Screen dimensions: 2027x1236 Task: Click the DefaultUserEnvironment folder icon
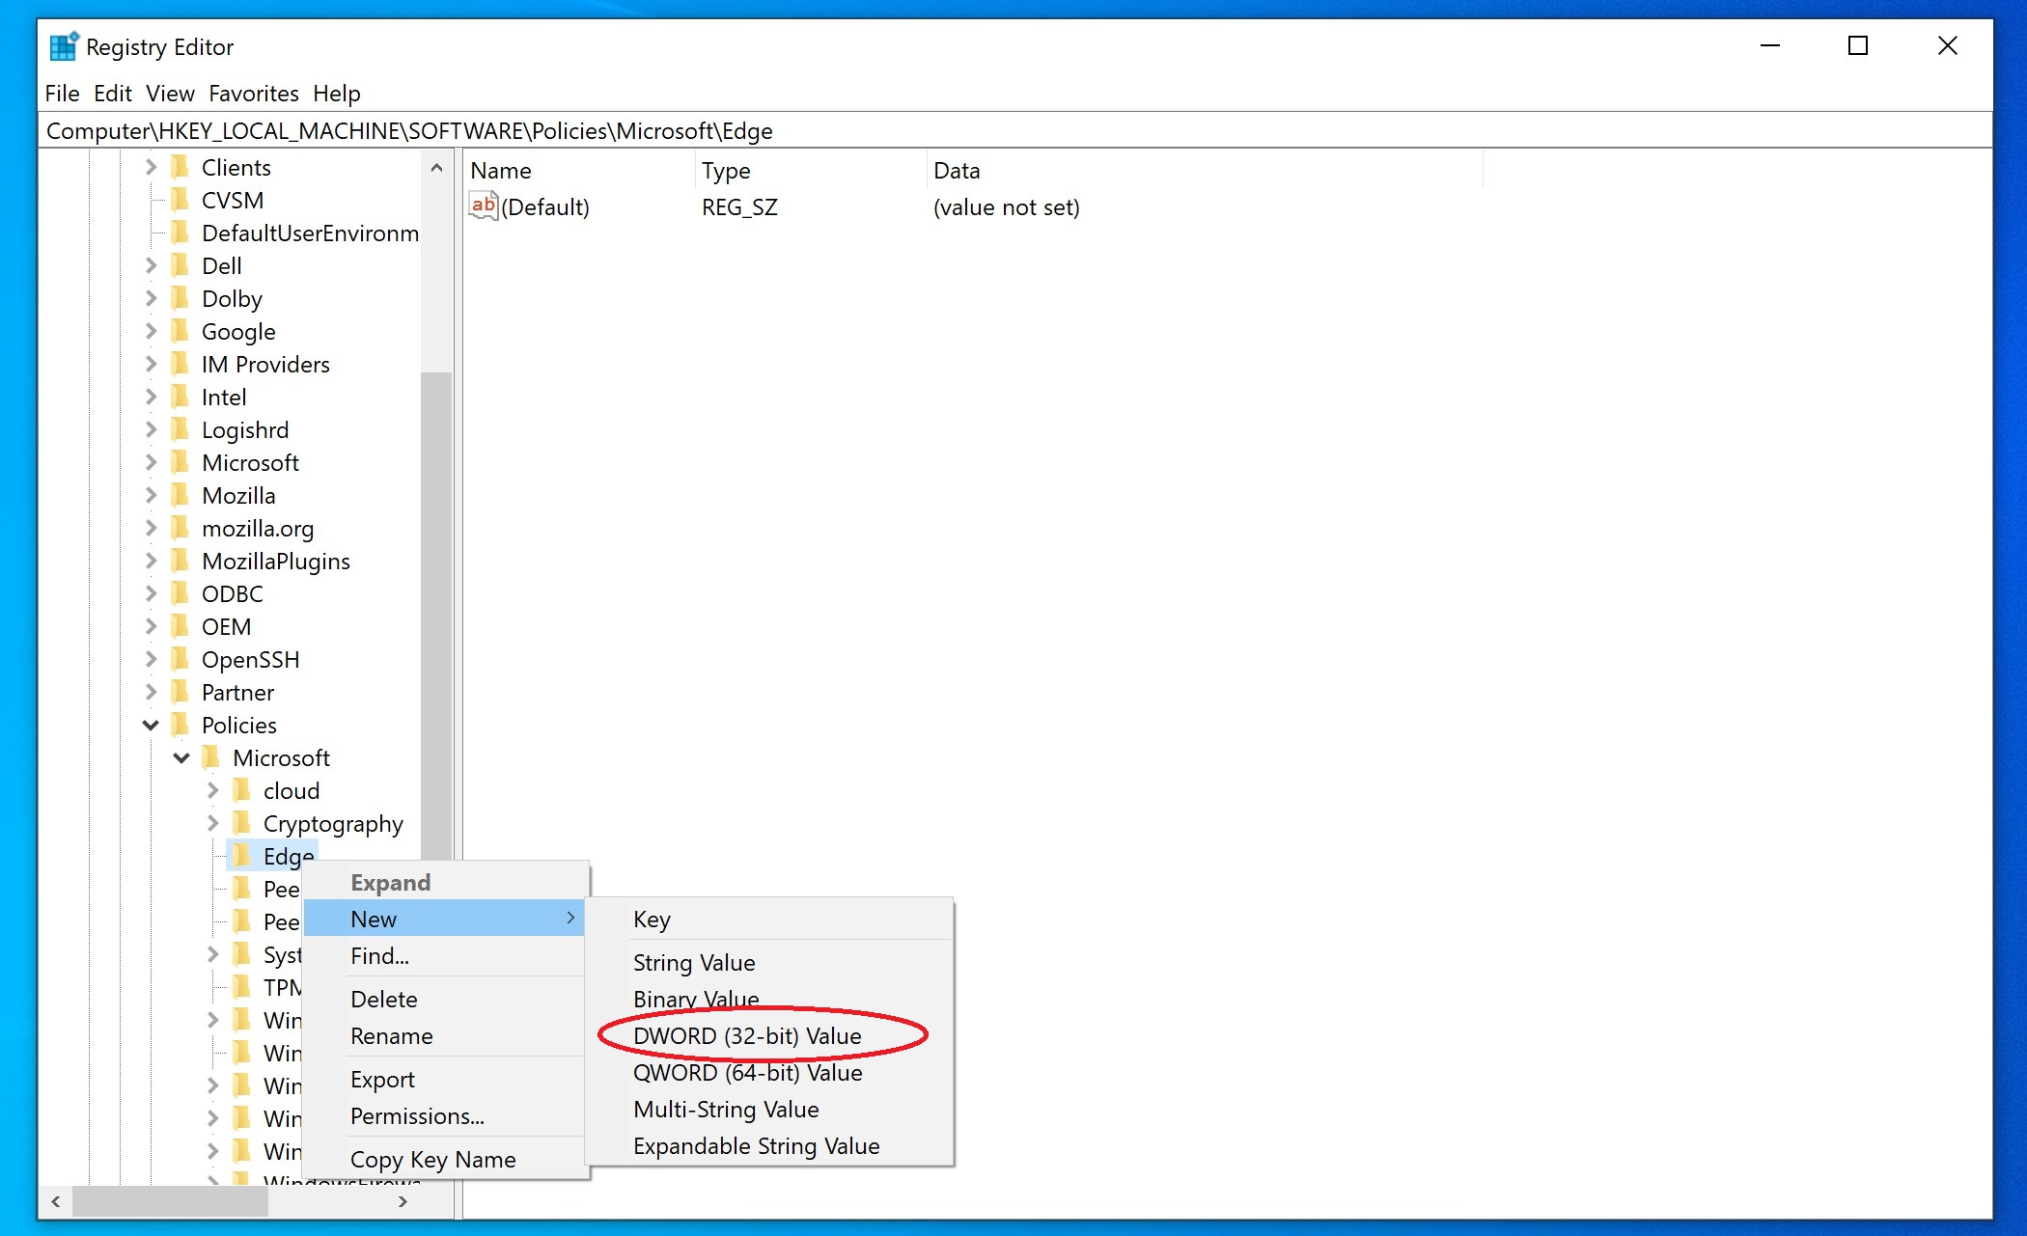pyautogui.click(x=180, y=233)
